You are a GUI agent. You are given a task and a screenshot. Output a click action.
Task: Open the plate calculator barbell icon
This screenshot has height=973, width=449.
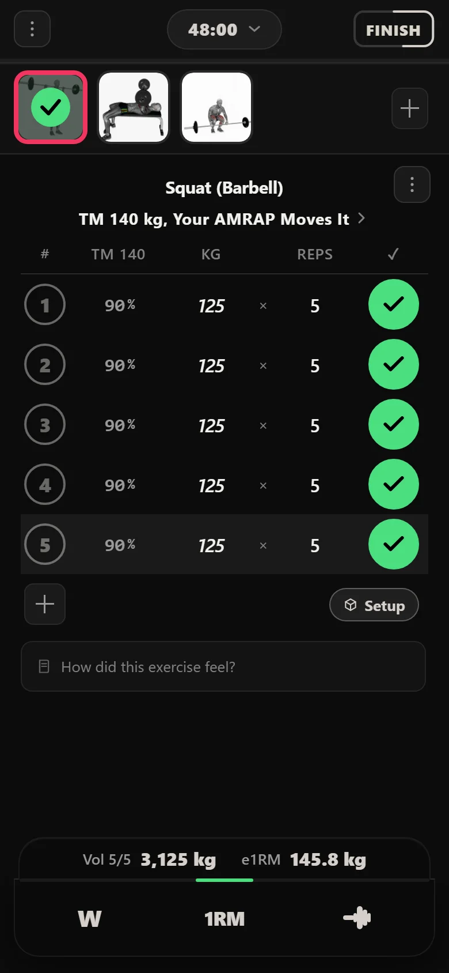pyautogui.click(x=357, y=918)
